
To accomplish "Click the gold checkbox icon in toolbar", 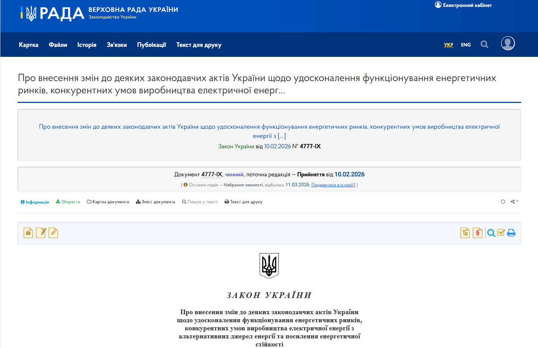I will point(501,232).
